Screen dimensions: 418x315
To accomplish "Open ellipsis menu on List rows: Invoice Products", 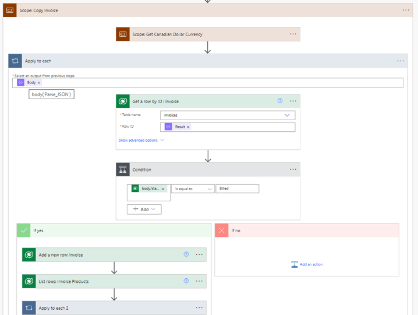I will click(x=199, y=281).
